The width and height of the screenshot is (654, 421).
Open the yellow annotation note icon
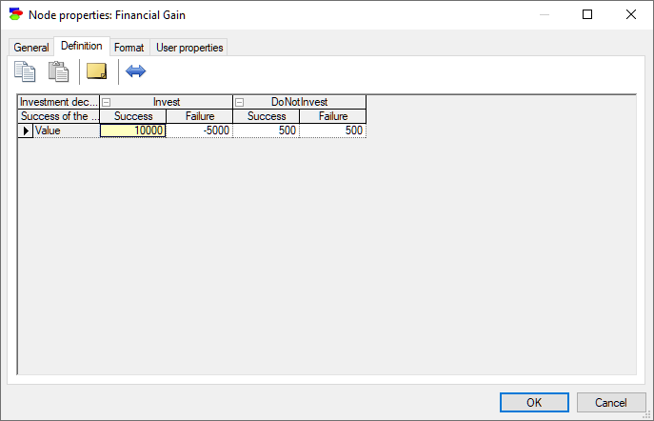[x=97, y=70]
